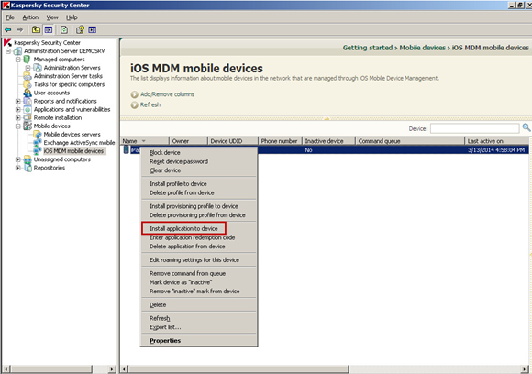Collapse the Administration Server DEMOSRV node
This screenshot has height=374, width=532.
(8, 51)
